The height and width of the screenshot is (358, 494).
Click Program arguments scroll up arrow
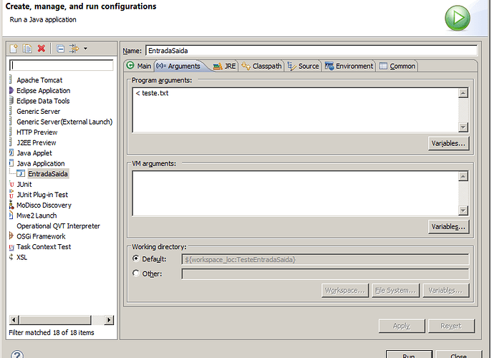pos(463,92)
